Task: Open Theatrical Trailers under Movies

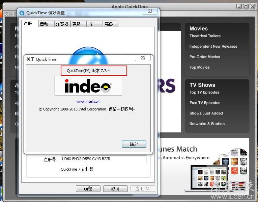Action: (x=205, y=36)
